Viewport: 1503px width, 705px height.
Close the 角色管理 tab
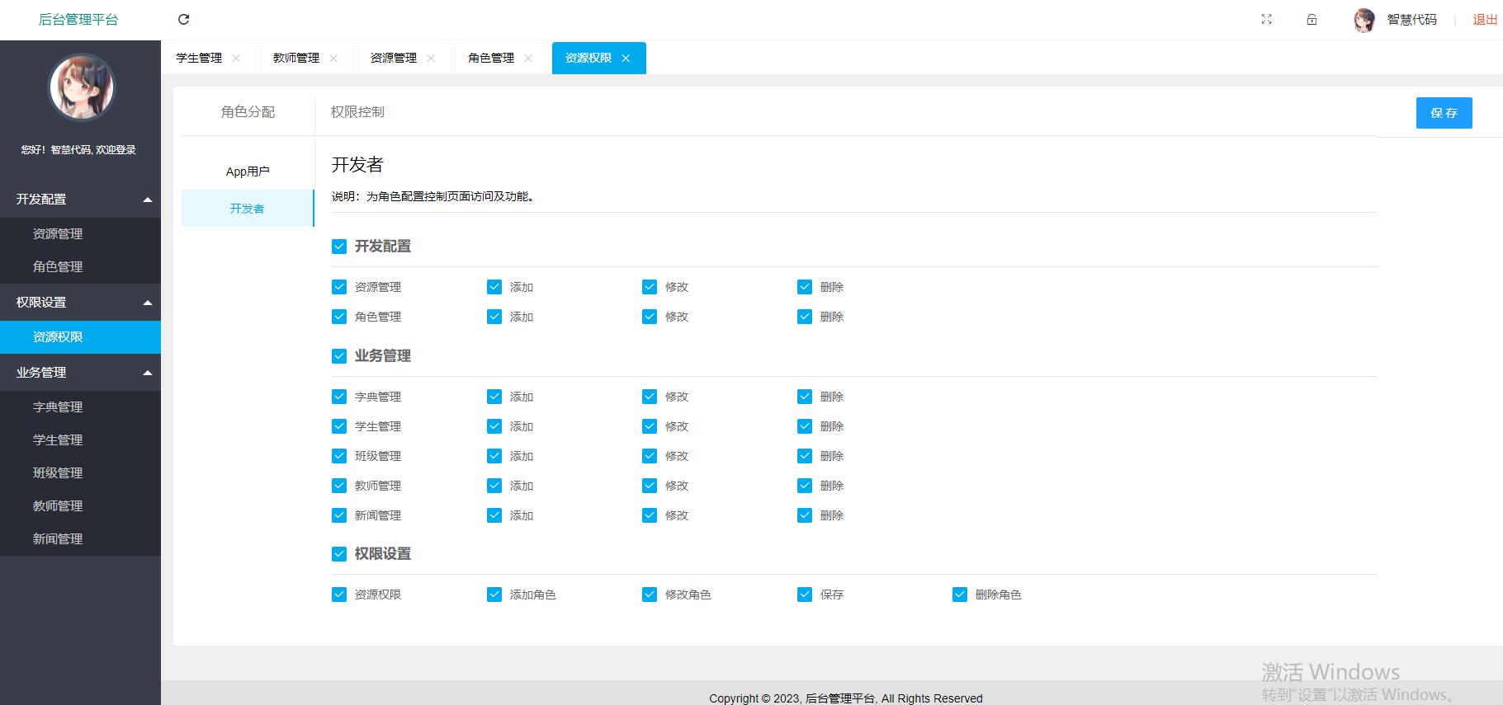[x=528, y=59]
